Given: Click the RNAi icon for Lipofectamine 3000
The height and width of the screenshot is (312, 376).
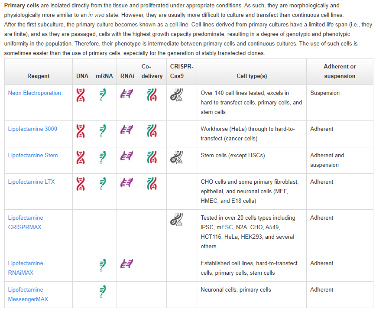Looking at the screenshot, I should [126, 129].
